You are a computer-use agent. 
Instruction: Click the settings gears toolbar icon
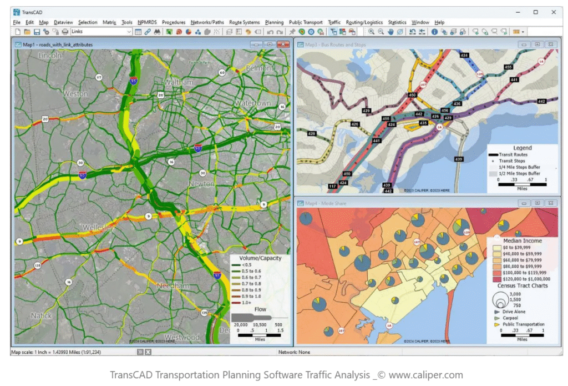point(46,32)
